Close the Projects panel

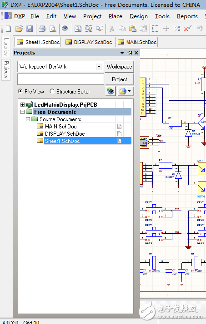[136, 53]
